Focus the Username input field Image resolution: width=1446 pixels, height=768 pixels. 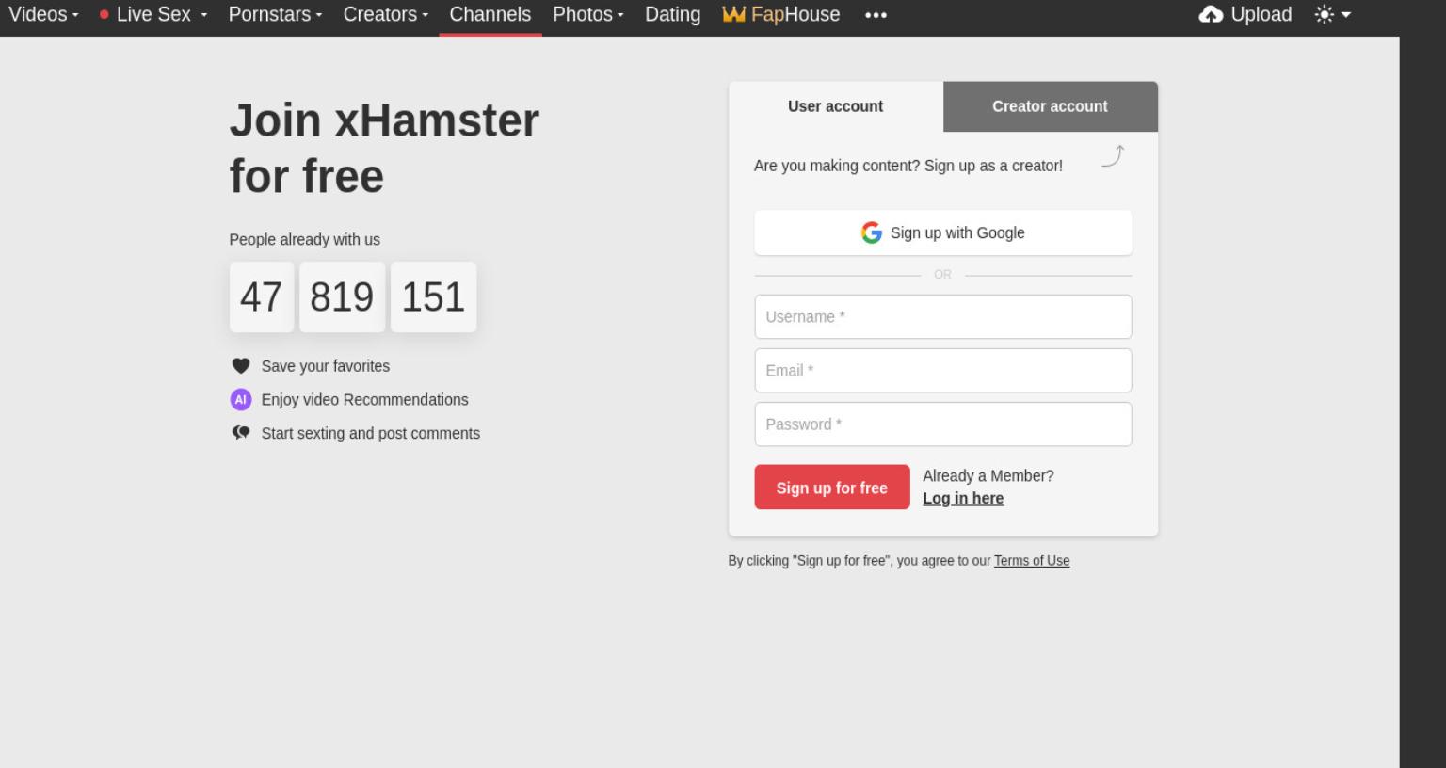(x=942, y=316)
